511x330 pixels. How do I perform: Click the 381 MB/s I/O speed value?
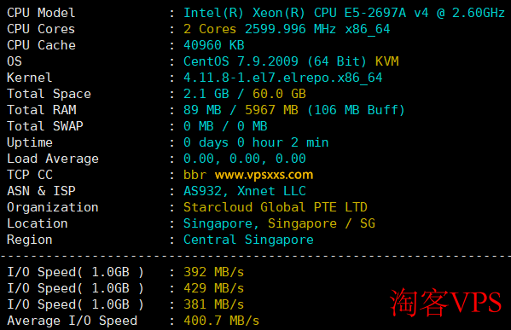tap(214, 305)
